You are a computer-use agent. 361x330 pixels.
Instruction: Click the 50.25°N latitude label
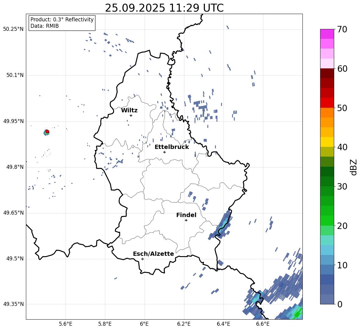[13, 29]
